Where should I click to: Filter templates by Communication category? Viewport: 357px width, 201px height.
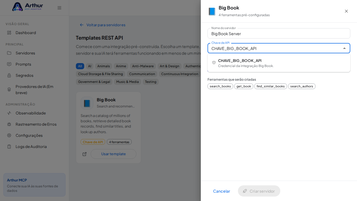point(142,74)
